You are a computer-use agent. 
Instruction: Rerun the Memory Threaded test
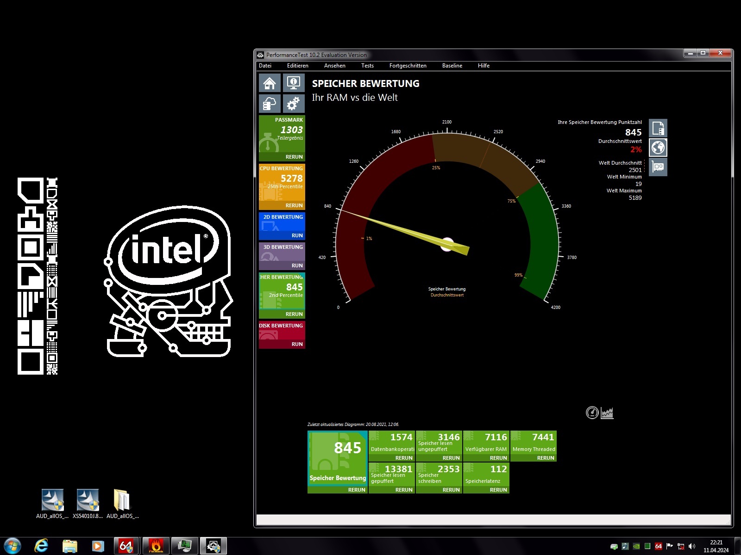(546, 458)
